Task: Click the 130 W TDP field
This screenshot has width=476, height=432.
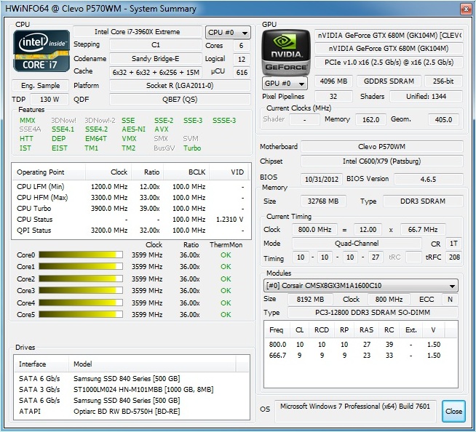Action: 49,99
